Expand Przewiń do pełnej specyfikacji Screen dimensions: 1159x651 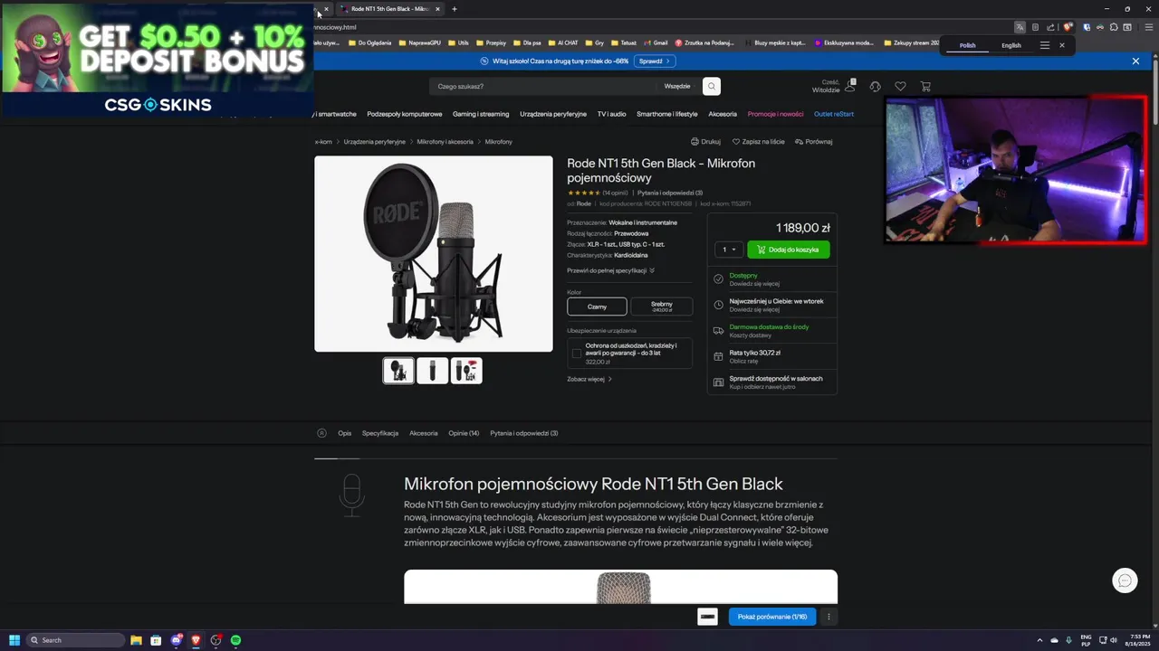610,270
